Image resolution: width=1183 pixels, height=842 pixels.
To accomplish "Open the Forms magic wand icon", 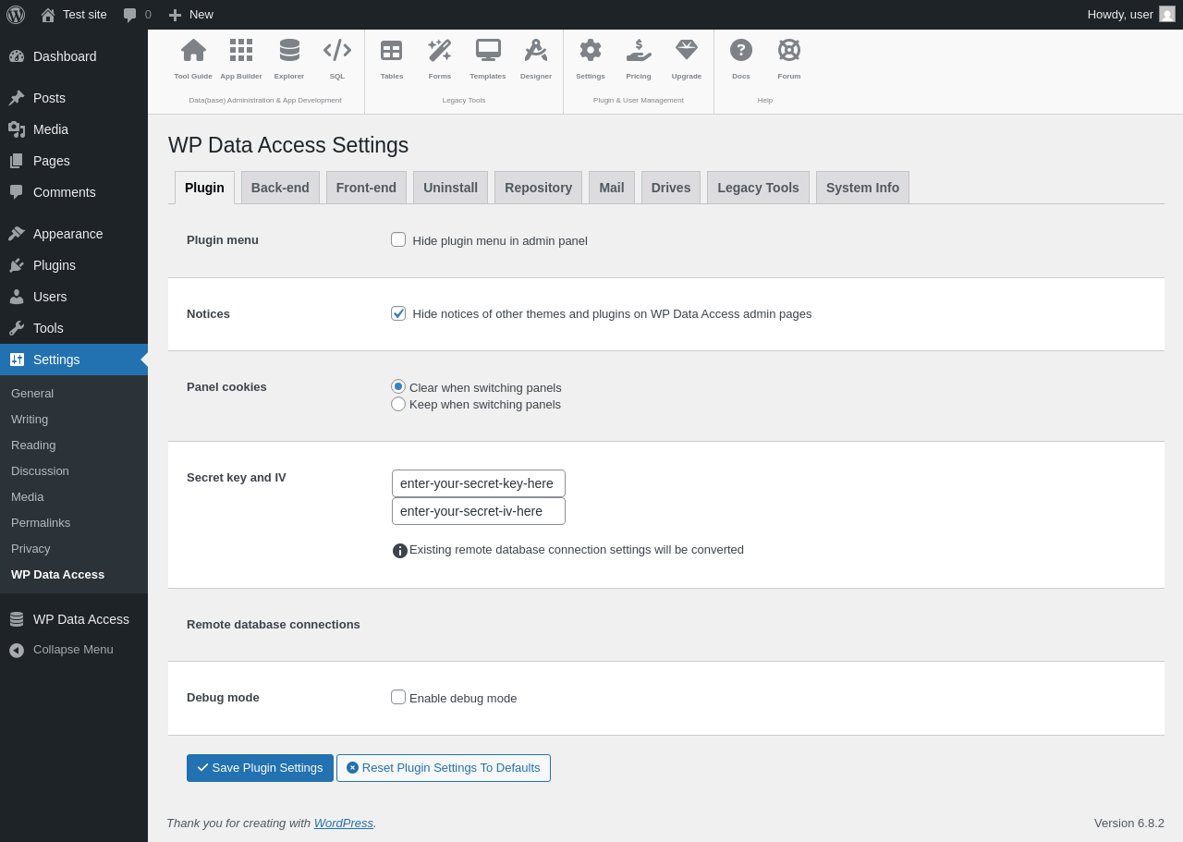I will 440,50.
